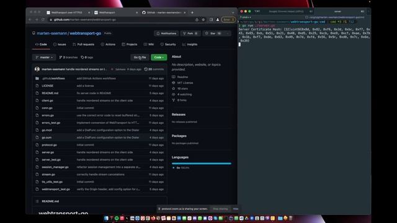This screenshot has height=223, width=397.
Task: Open the README.md outline list icon
Action: click(x=37, y=201)
